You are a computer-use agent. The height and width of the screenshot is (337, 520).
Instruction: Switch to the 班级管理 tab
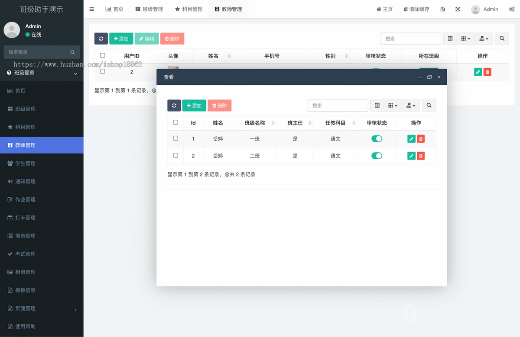[149, 9]
